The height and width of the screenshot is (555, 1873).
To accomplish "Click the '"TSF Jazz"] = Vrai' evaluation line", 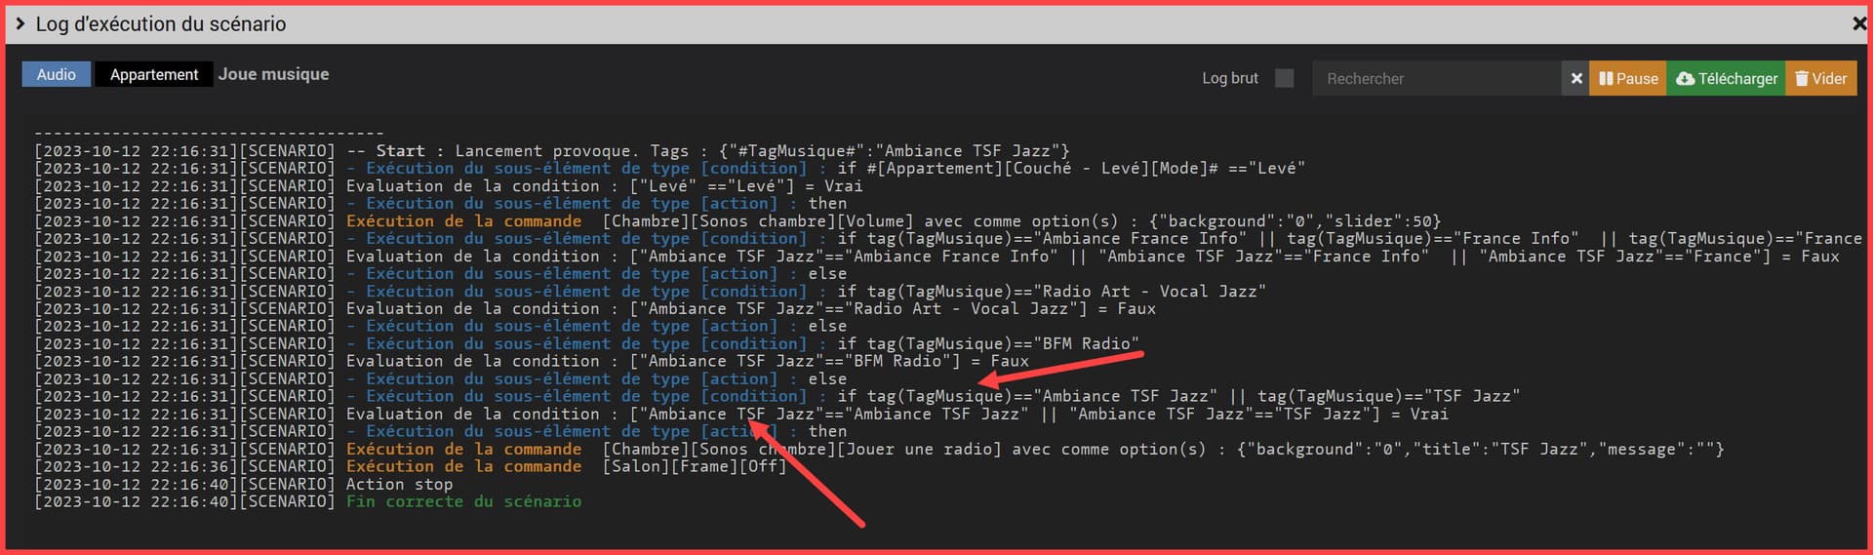I will [741, 414].
